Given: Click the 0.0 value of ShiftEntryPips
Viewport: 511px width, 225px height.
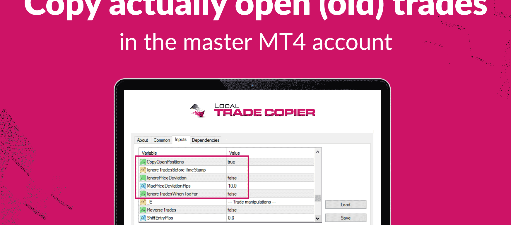Looking at the screenshot, I should [231, 218].
